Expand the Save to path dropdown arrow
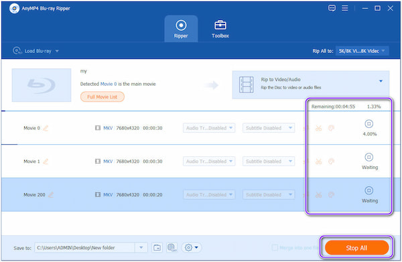This screenshot has width=402, height=262. (141, 248)
